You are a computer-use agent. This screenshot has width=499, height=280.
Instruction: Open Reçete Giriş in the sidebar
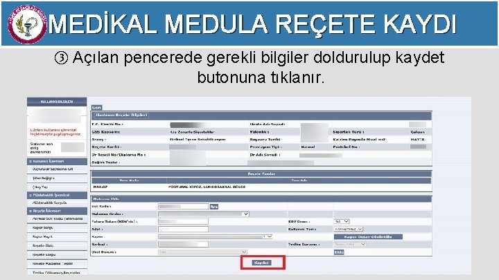click(x=43, y=245)
